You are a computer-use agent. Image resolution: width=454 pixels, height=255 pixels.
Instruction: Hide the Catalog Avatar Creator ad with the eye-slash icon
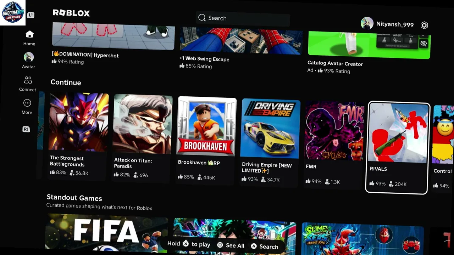pyautogui.click(x=423, y=43)
